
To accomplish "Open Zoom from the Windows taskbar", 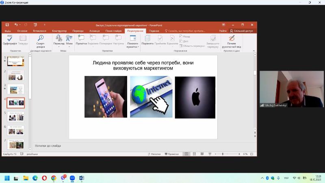I will click(x=72, y=178).
